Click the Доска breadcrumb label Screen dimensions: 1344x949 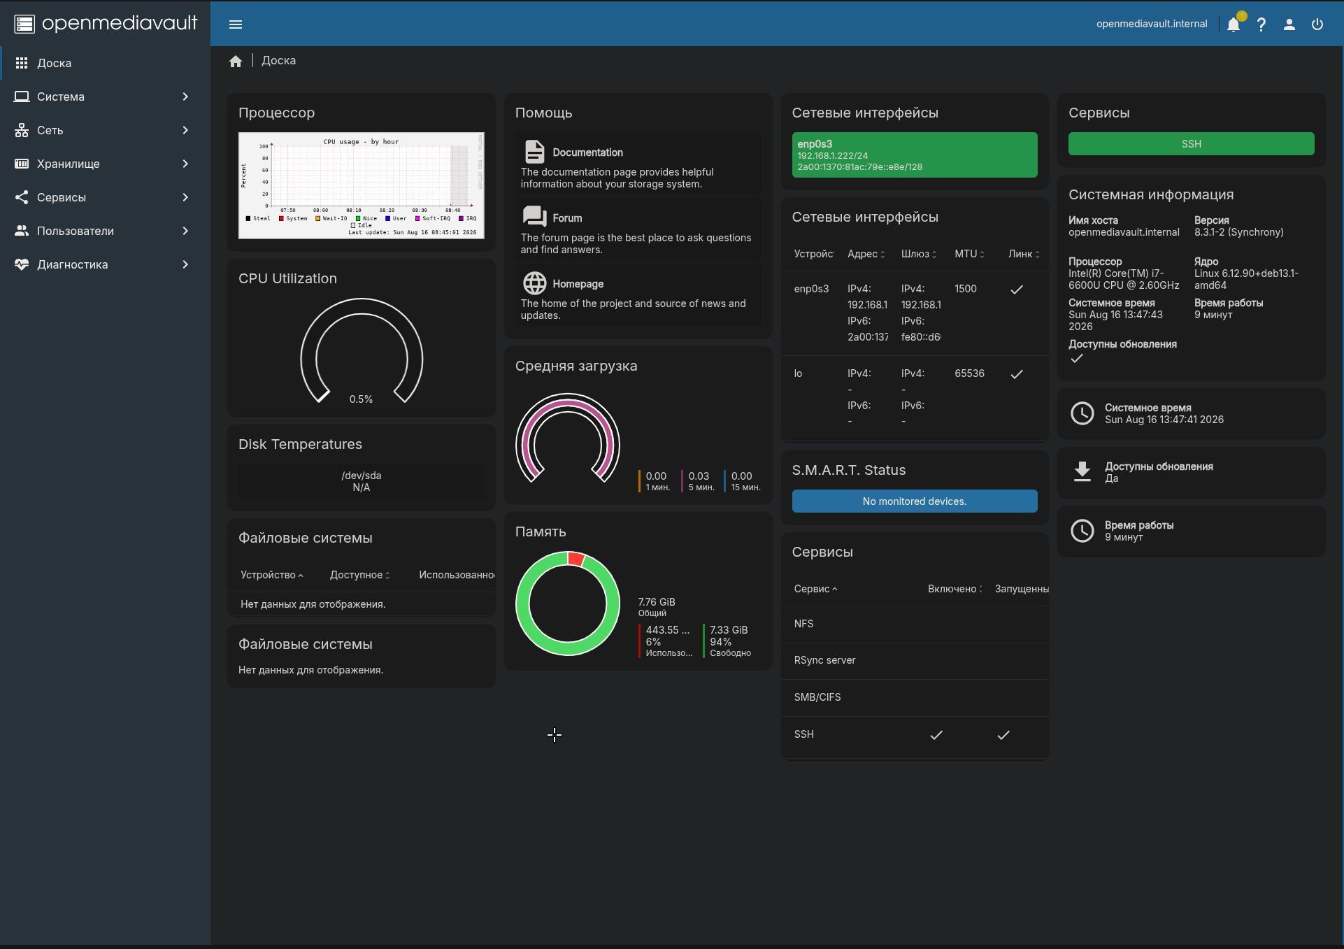click(x=278, y=61)
